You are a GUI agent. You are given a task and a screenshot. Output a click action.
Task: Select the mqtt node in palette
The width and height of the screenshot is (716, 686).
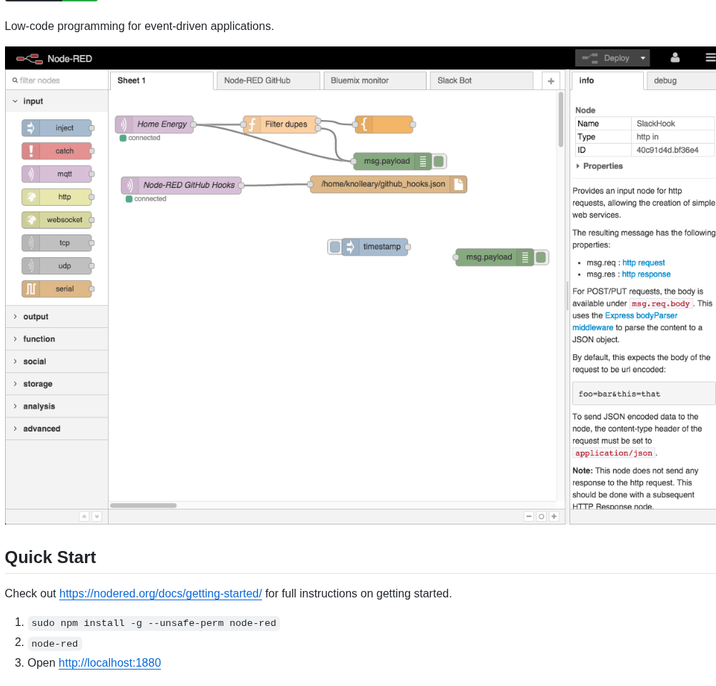pyautogui.click(x=57, y=174)
